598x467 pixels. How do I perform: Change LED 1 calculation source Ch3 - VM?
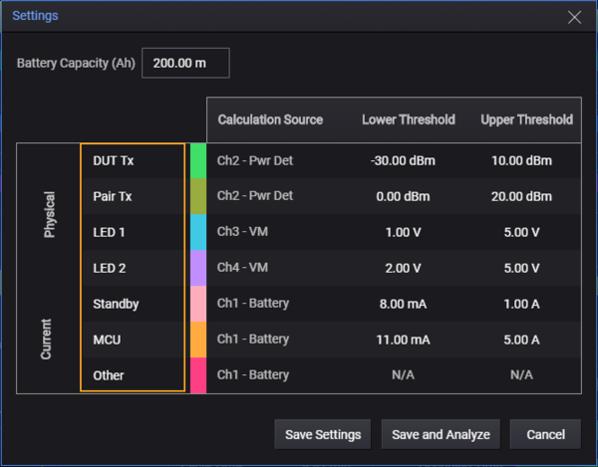tap(245, 232)
